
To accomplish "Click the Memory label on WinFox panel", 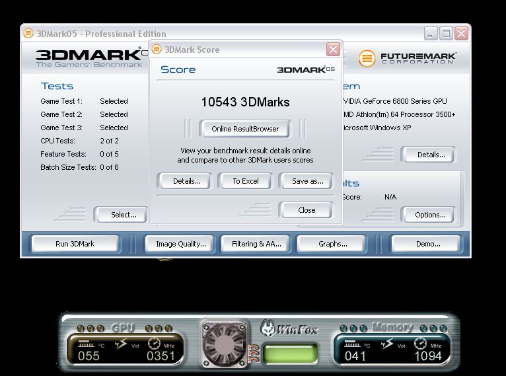I will pos(393,327).
